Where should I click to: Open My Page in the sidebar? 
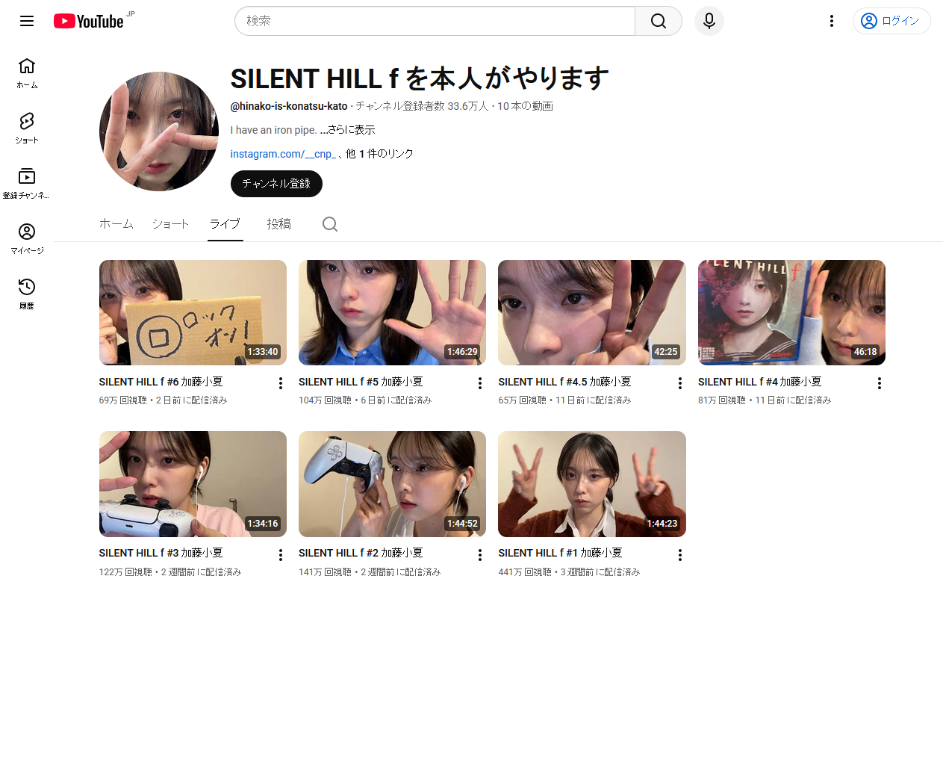click(27, 239)
